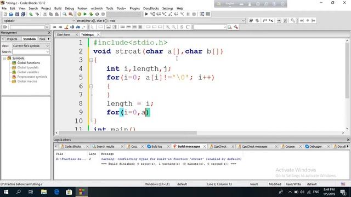
Task: Open the Debug menu
Action: [x=70, y=8]
